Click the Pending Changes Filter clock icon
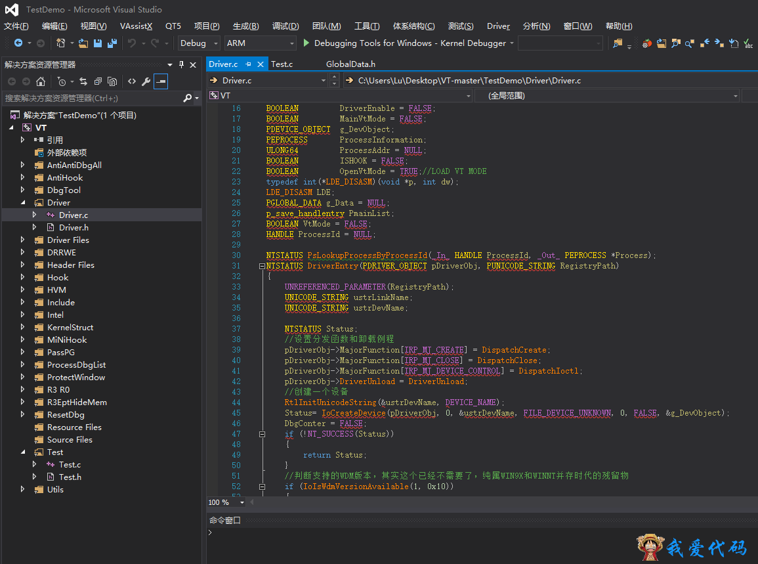758x564 pixels. [x=62, y=81]
